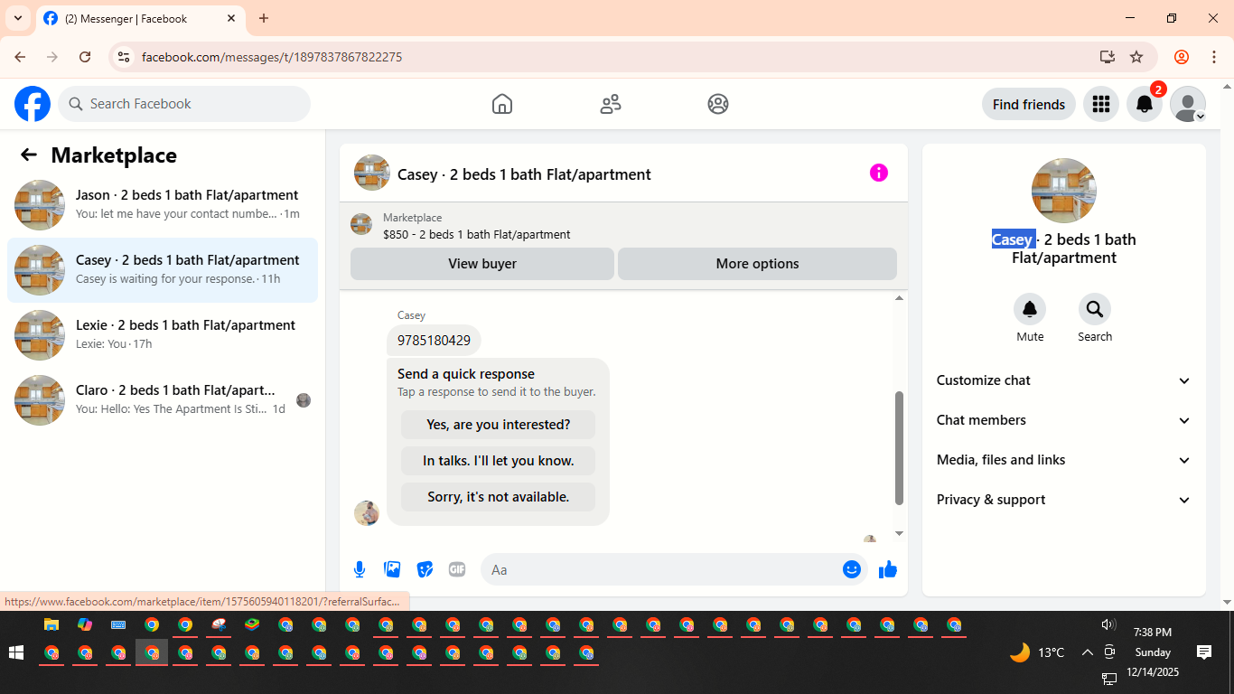Record a voice clip microphone icon
The image size is (1234, 694).
click(x=360, y=569)
